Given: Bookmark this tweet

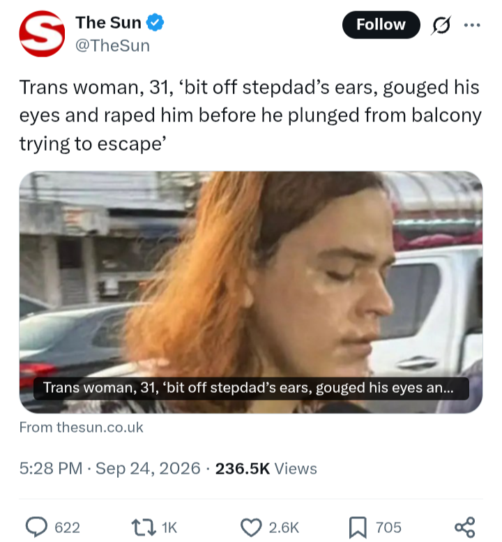Looking at the screenshot, I should [x=358, y=527].
